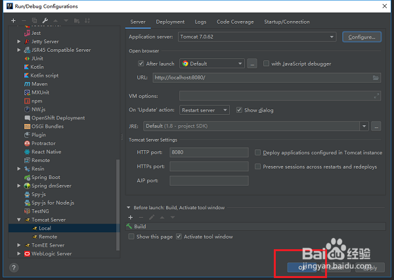Switch to the Server tab
This screenshot has height=280, width=394.
138,22
